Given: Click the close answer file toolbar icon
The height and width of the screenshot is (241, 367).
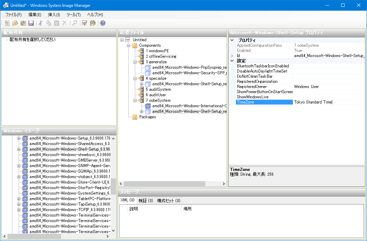Looking at the screenshot, I should 23,23.
